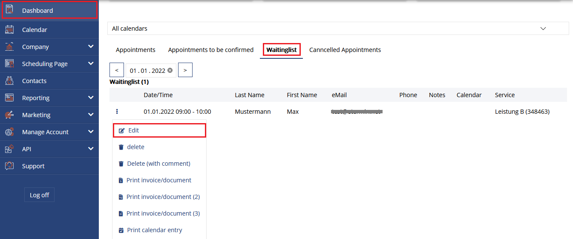Open Contacts in the sidebar
Image resolution: width=573 pixels, height=239 pixels.
coord(49,81)
